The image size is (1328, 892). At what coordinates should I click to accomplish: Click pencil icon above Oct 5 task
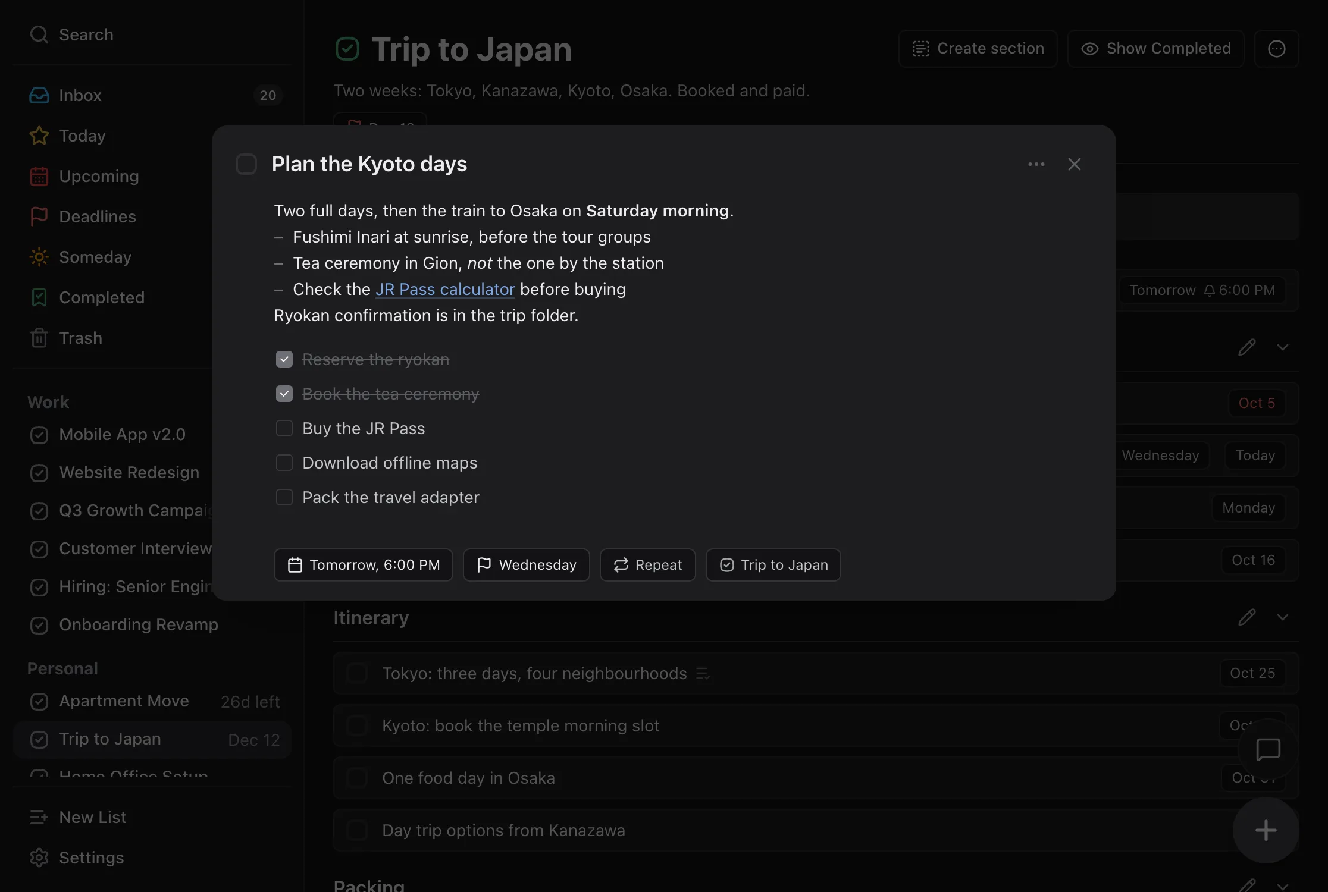1247,347
